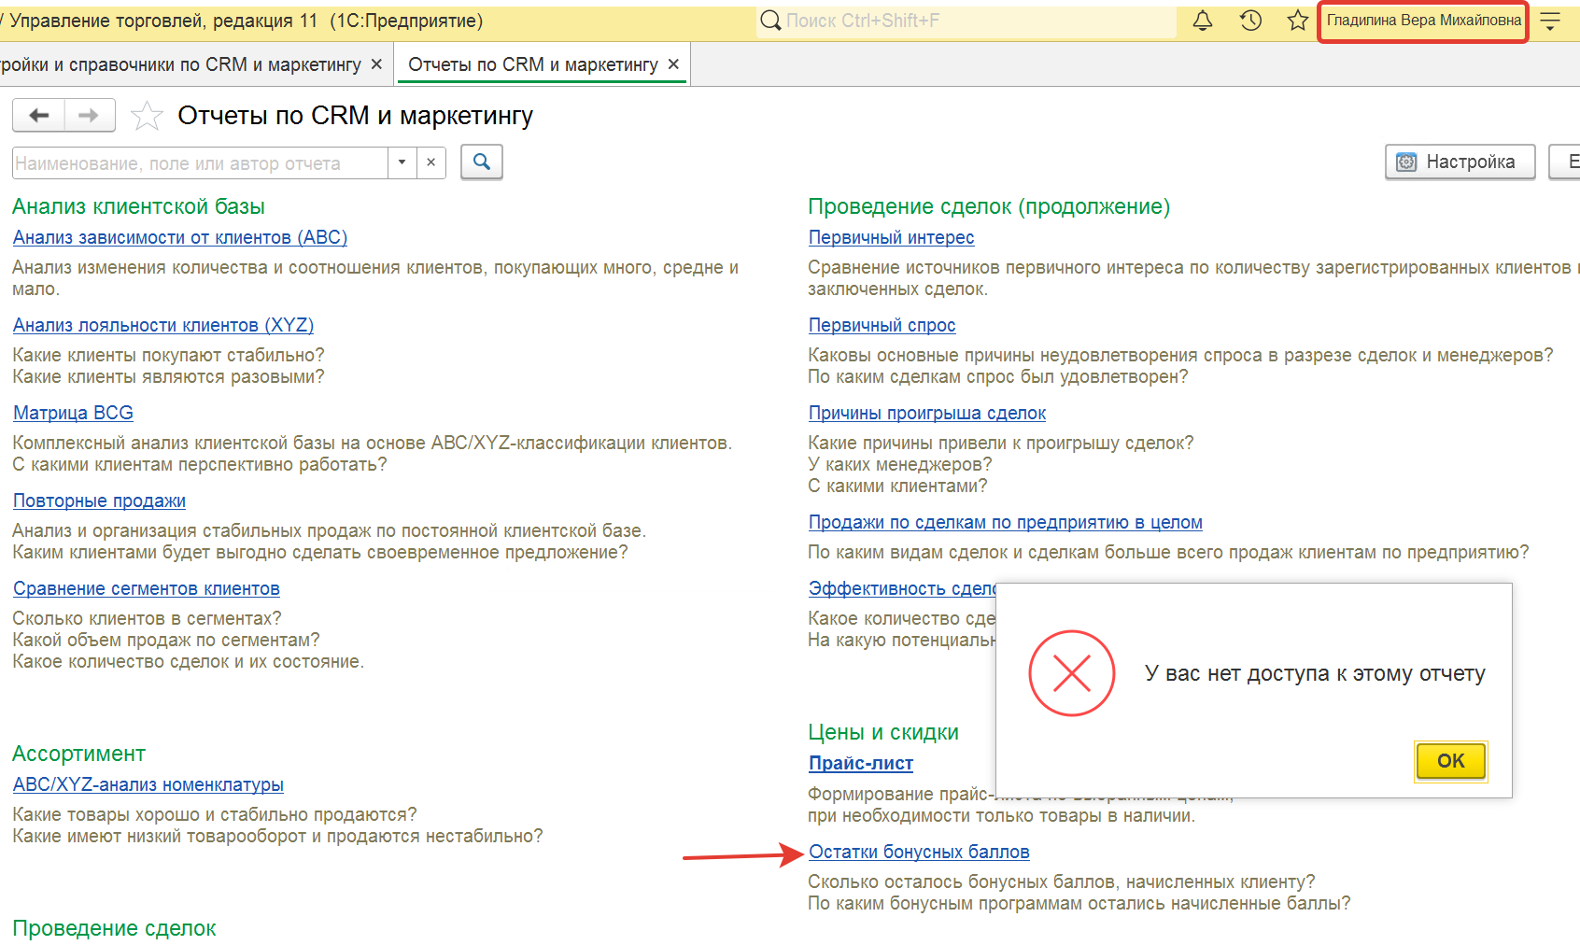Click the Цены и скидки heading
The image size is (1580, 945).
coord(883,732)
